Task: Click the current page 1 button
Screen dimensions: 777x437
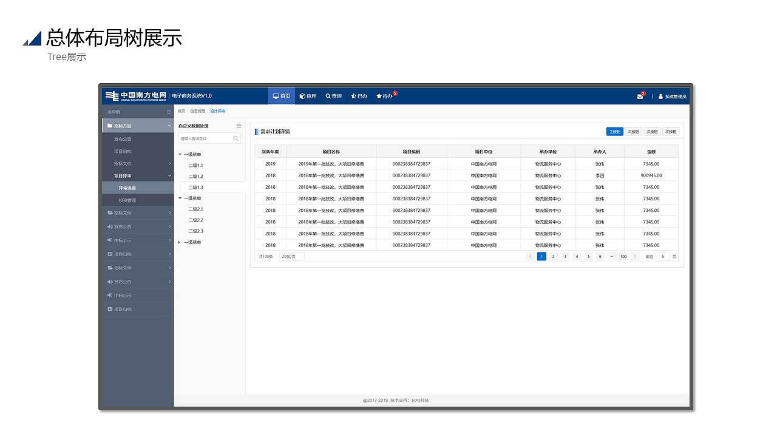Action: click(542, 256)
